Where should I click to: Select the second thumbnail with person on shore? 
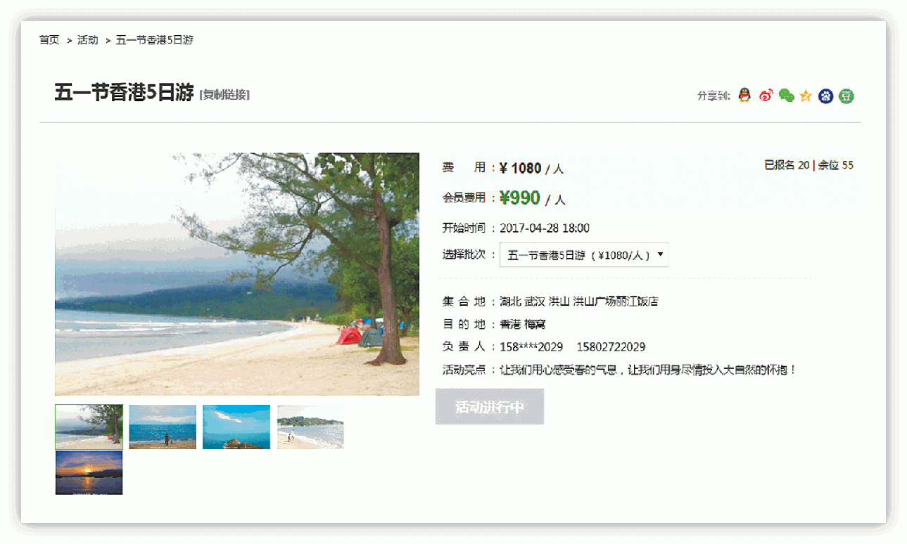163,427
